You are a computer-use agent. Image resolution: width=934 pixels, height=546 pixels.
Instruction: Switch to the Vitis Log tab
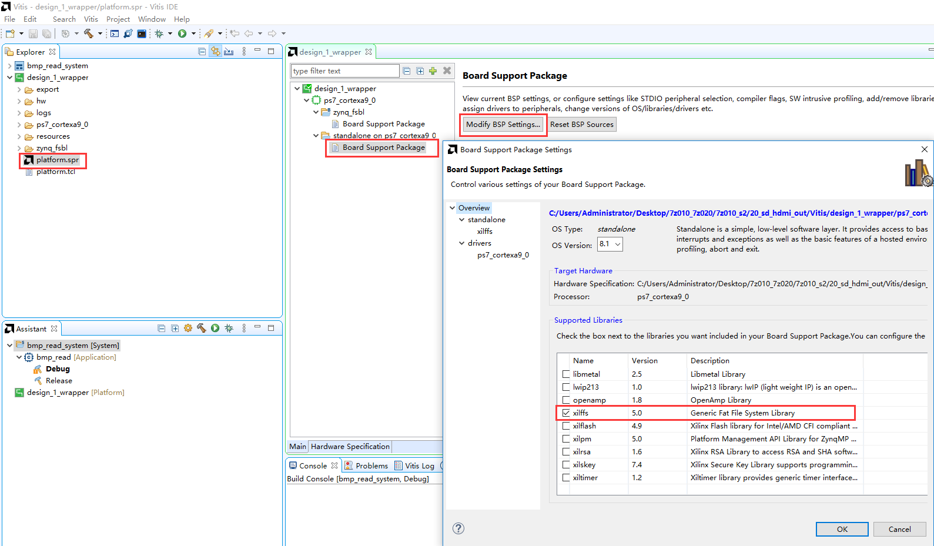coord(415,465)
